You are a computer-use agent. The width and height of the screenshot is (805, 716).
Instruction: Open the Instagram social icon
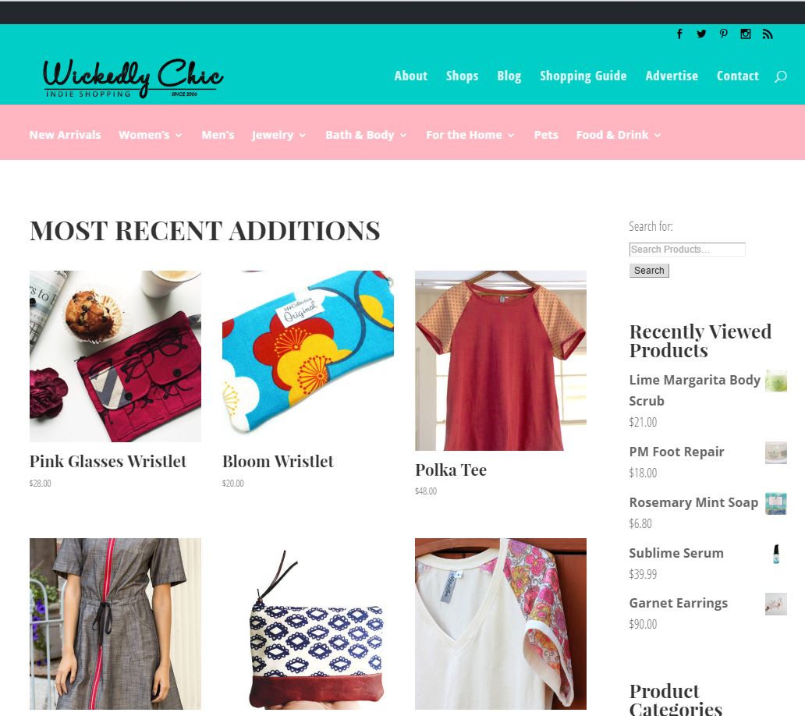746,34
